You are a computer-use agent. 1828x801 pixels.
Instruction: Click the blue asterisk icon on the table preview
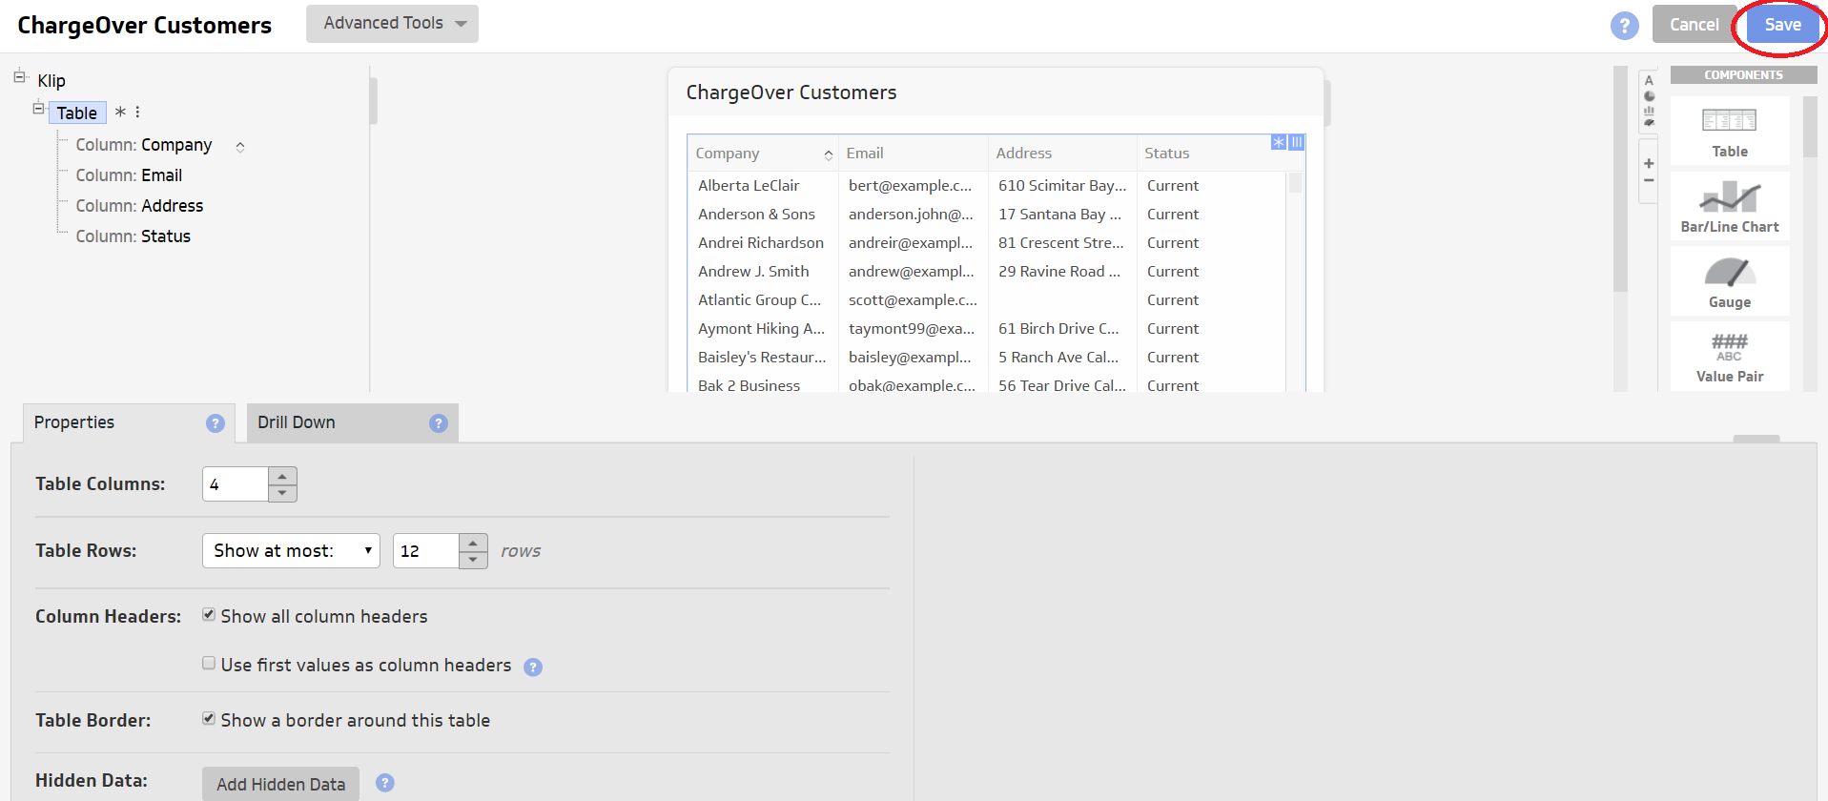[x=1279, y=142]
